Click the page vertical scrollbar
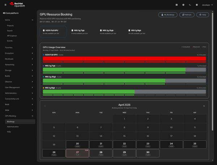 pyautogui.click(x=213, y=71)
